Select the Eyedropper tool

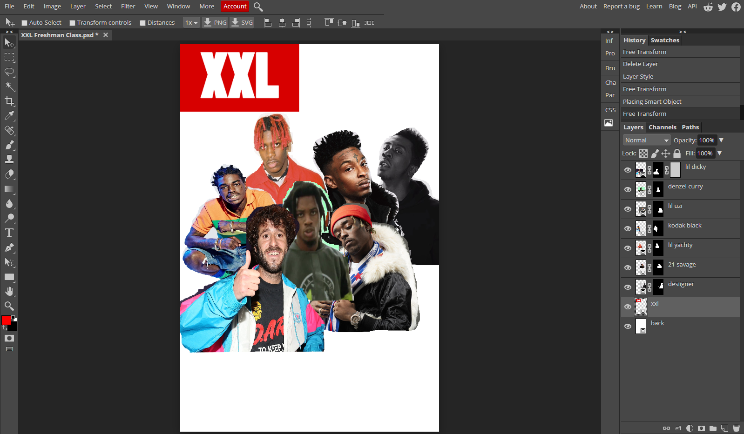tap(9, 116)
